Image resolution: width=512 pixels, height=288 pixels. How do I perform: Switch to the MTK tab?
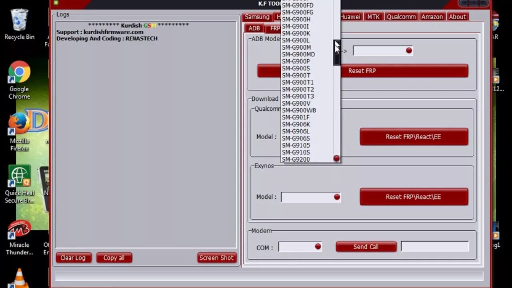(x=374, y=17)
